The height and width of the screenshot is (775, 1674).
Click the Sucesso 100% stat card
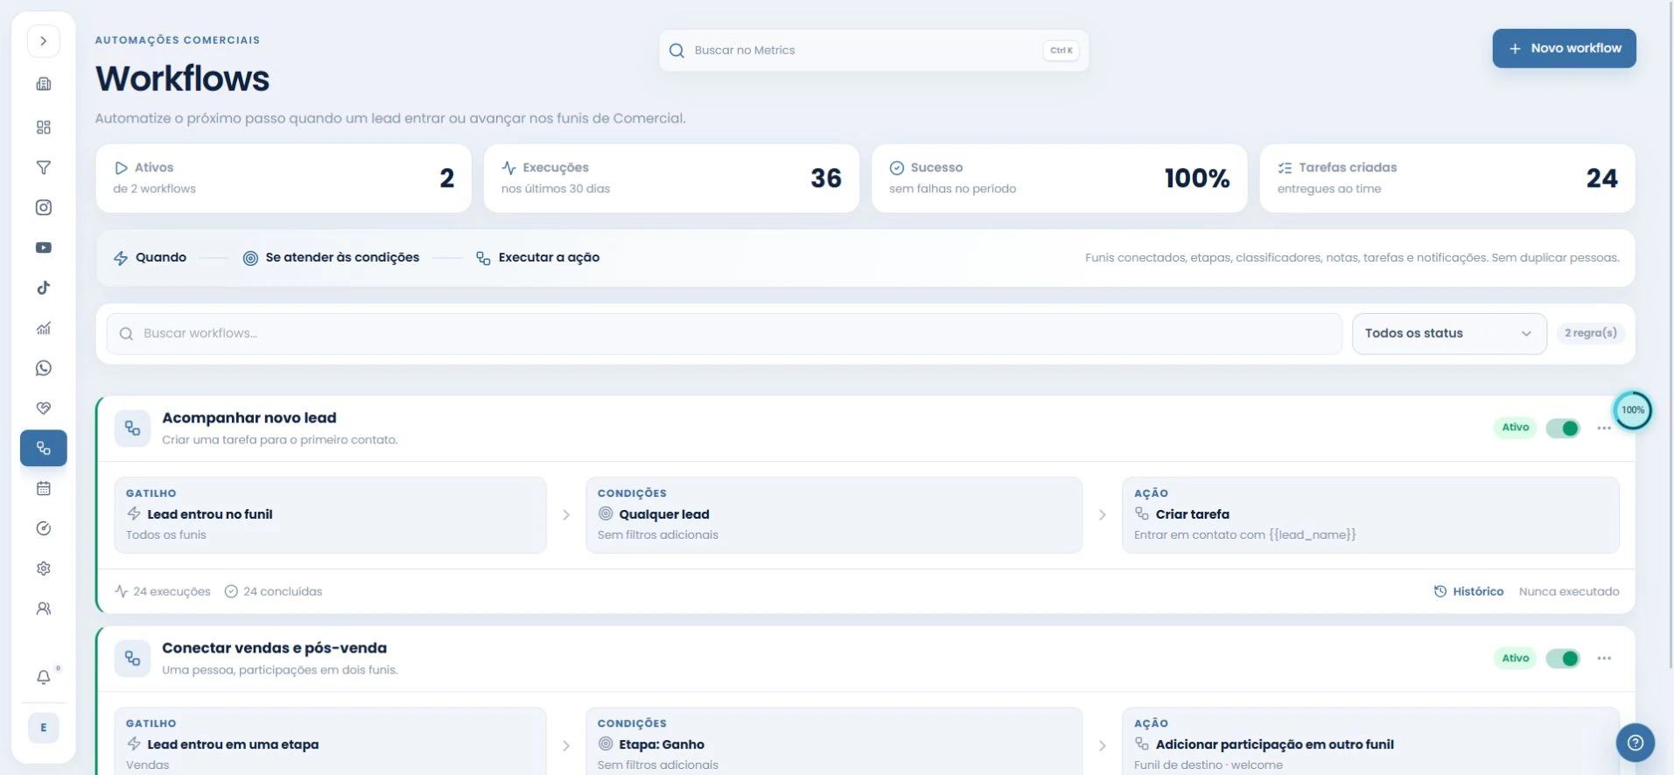pyautogui.click(x=1059, y=178)
